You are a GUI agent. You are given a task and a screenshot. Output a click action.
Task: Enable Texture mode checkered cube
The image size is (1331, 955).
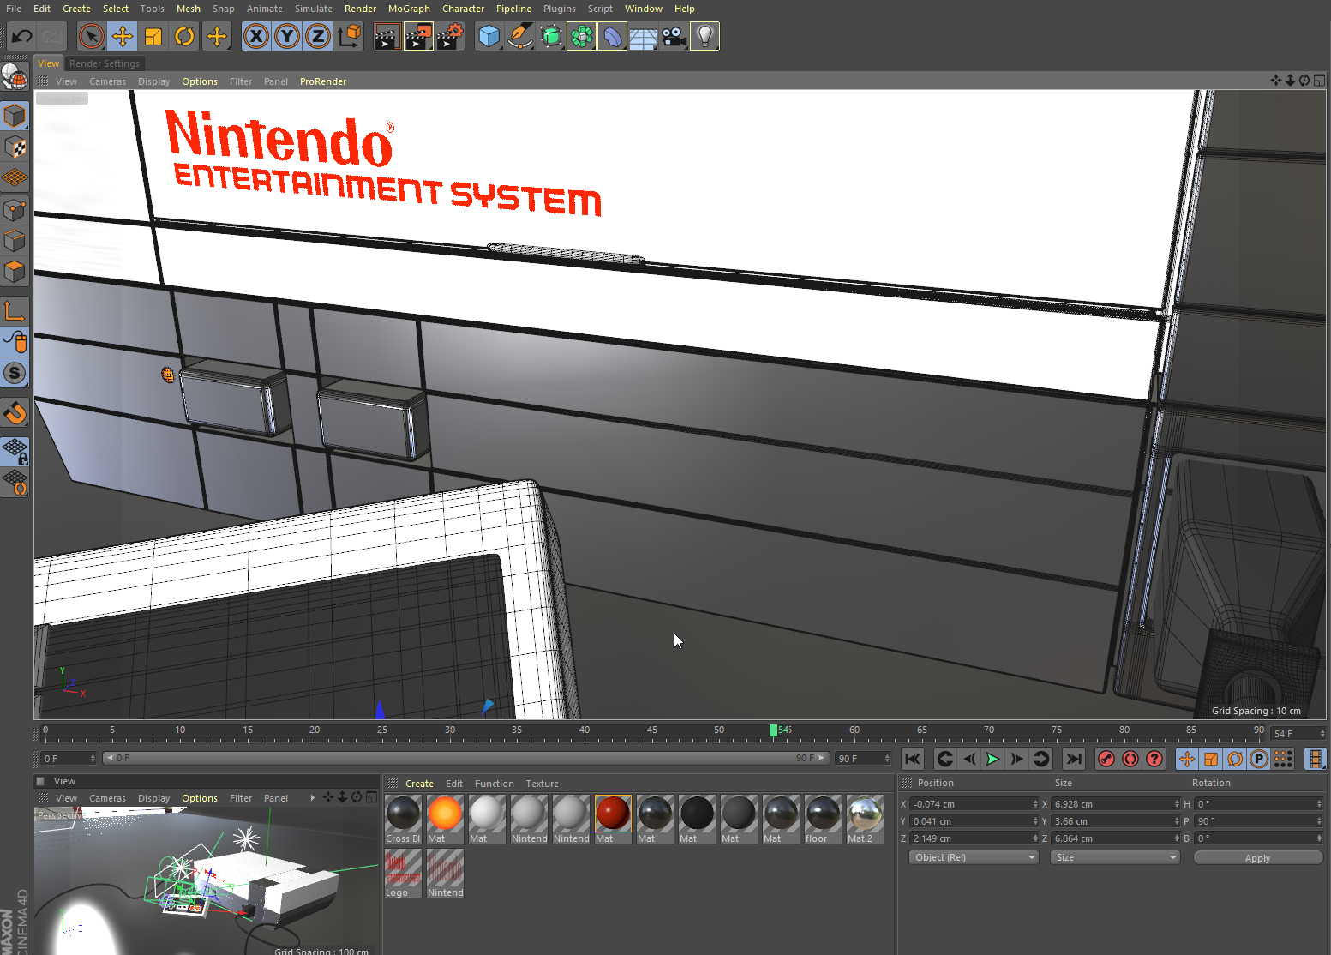(15, 147)
